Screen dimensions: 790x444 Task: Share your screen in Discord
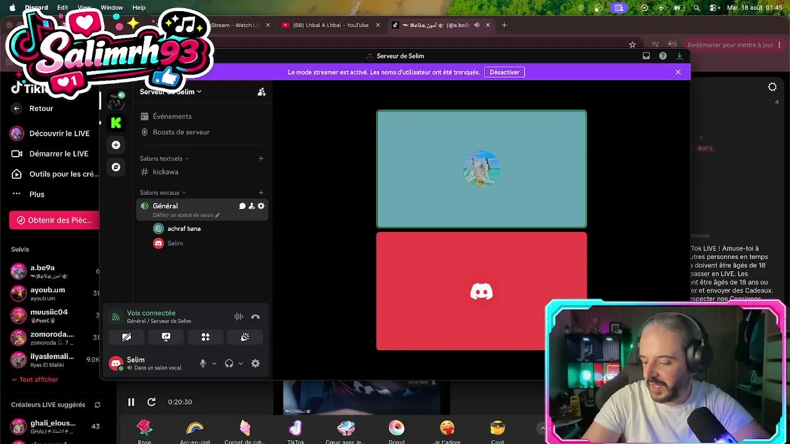[x=166, y=337]
